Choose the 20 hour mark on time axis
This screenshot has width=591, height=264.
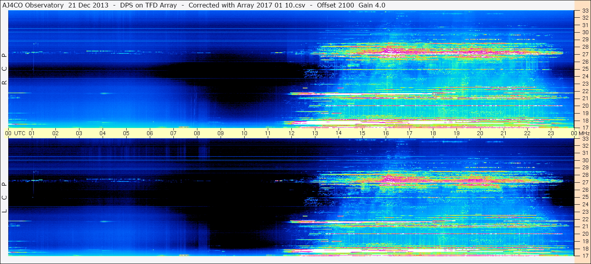pyautogui.click(x=480, y=133)
